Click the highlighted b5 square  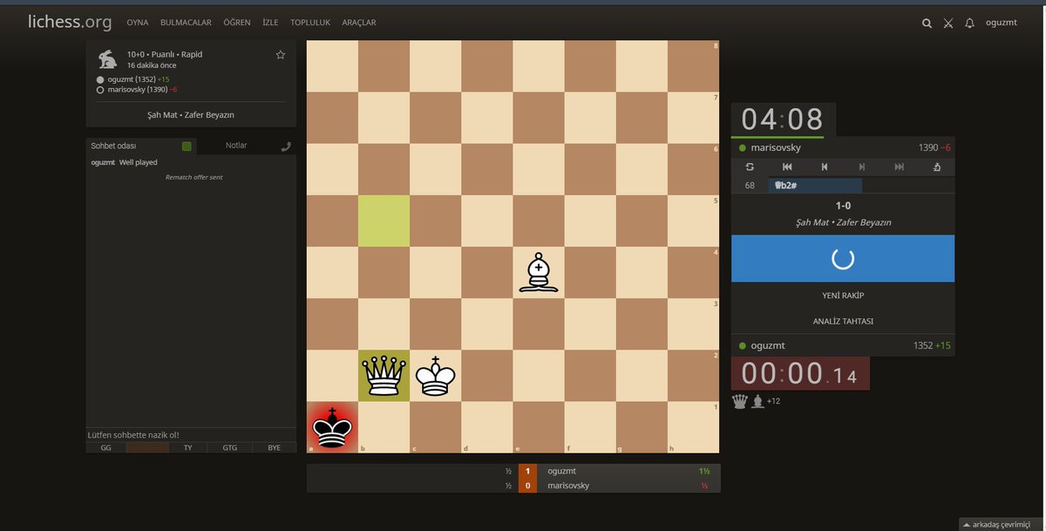[384, 221]
